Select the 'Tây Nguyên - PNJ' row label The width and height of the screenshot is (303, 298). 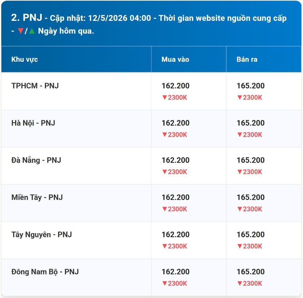coord(42,235)
